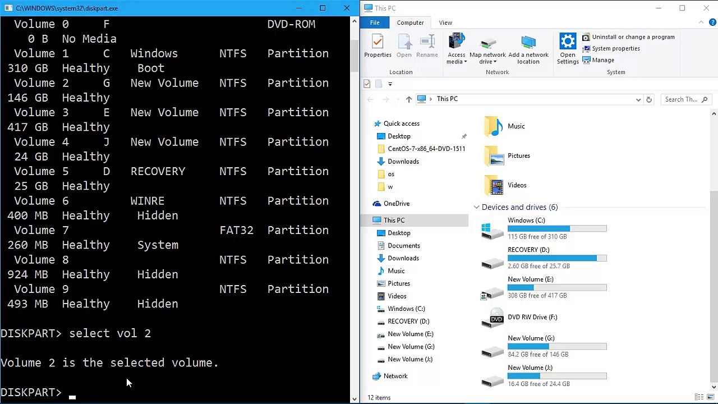718x404 pixels.
Task: Select Pictures in navigation pane
Action: (398, 283)
